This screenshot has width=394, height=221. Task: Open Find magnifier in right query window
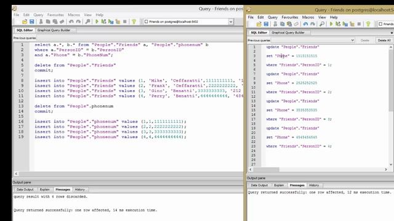pos(322,24)
